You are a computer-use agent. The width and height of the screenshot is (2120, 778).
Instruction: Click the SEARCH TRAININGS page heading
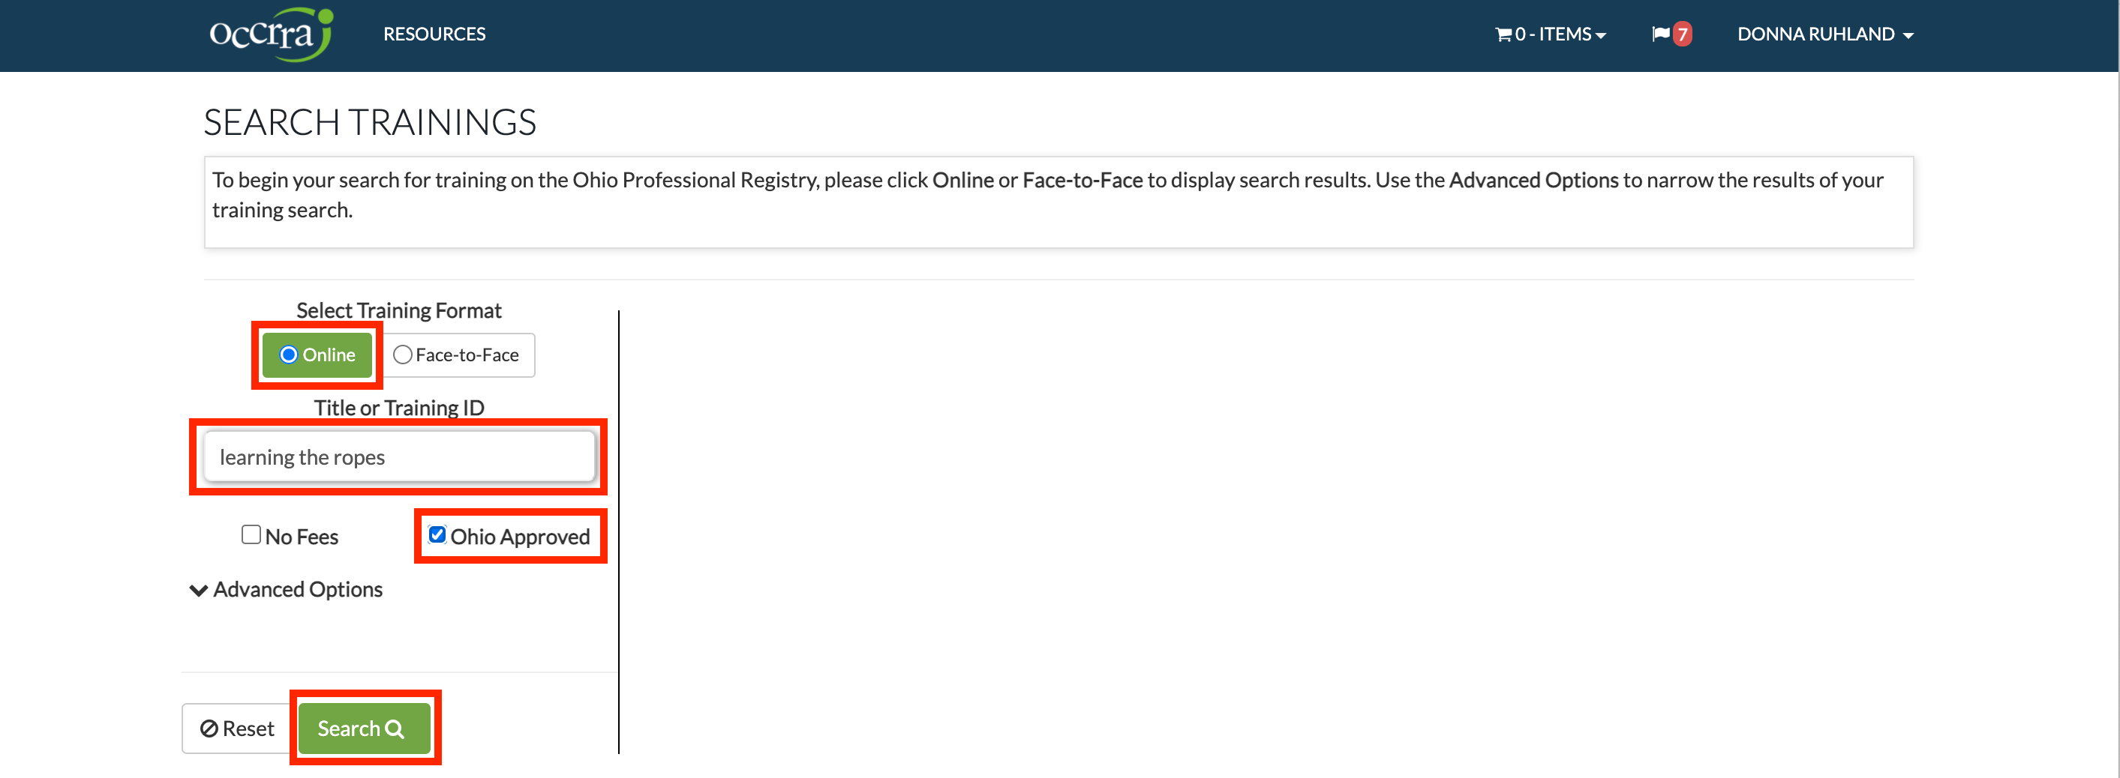[371, 121]
